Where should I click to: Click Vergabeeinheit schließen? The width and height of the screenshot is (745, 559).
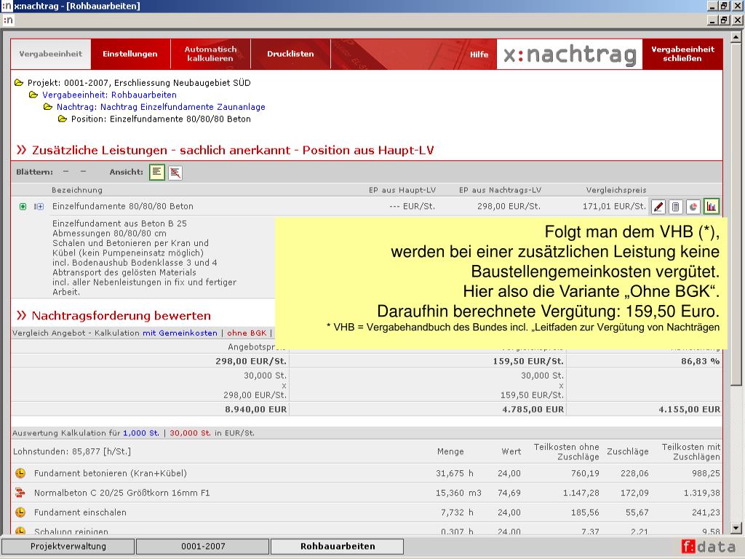coord(682,54)
